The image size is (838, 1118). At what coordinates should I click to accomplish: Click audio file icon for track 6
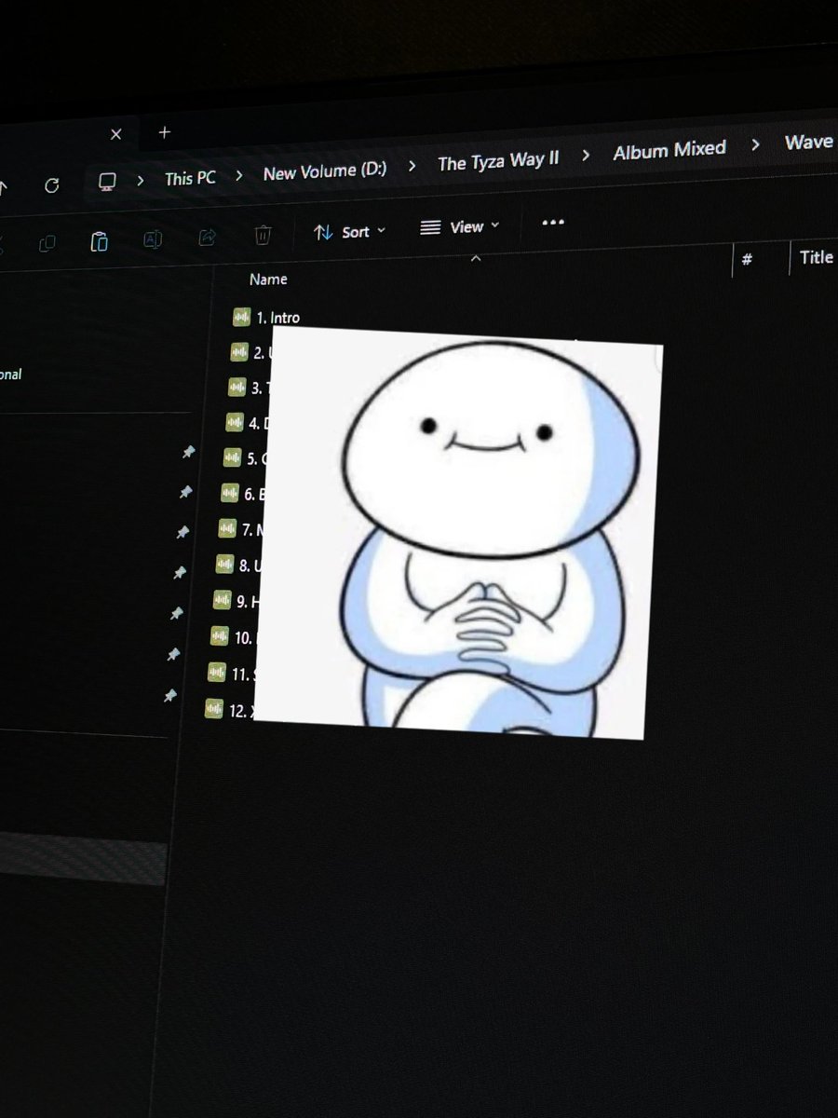pyautogui.click(x=230, y=493)
